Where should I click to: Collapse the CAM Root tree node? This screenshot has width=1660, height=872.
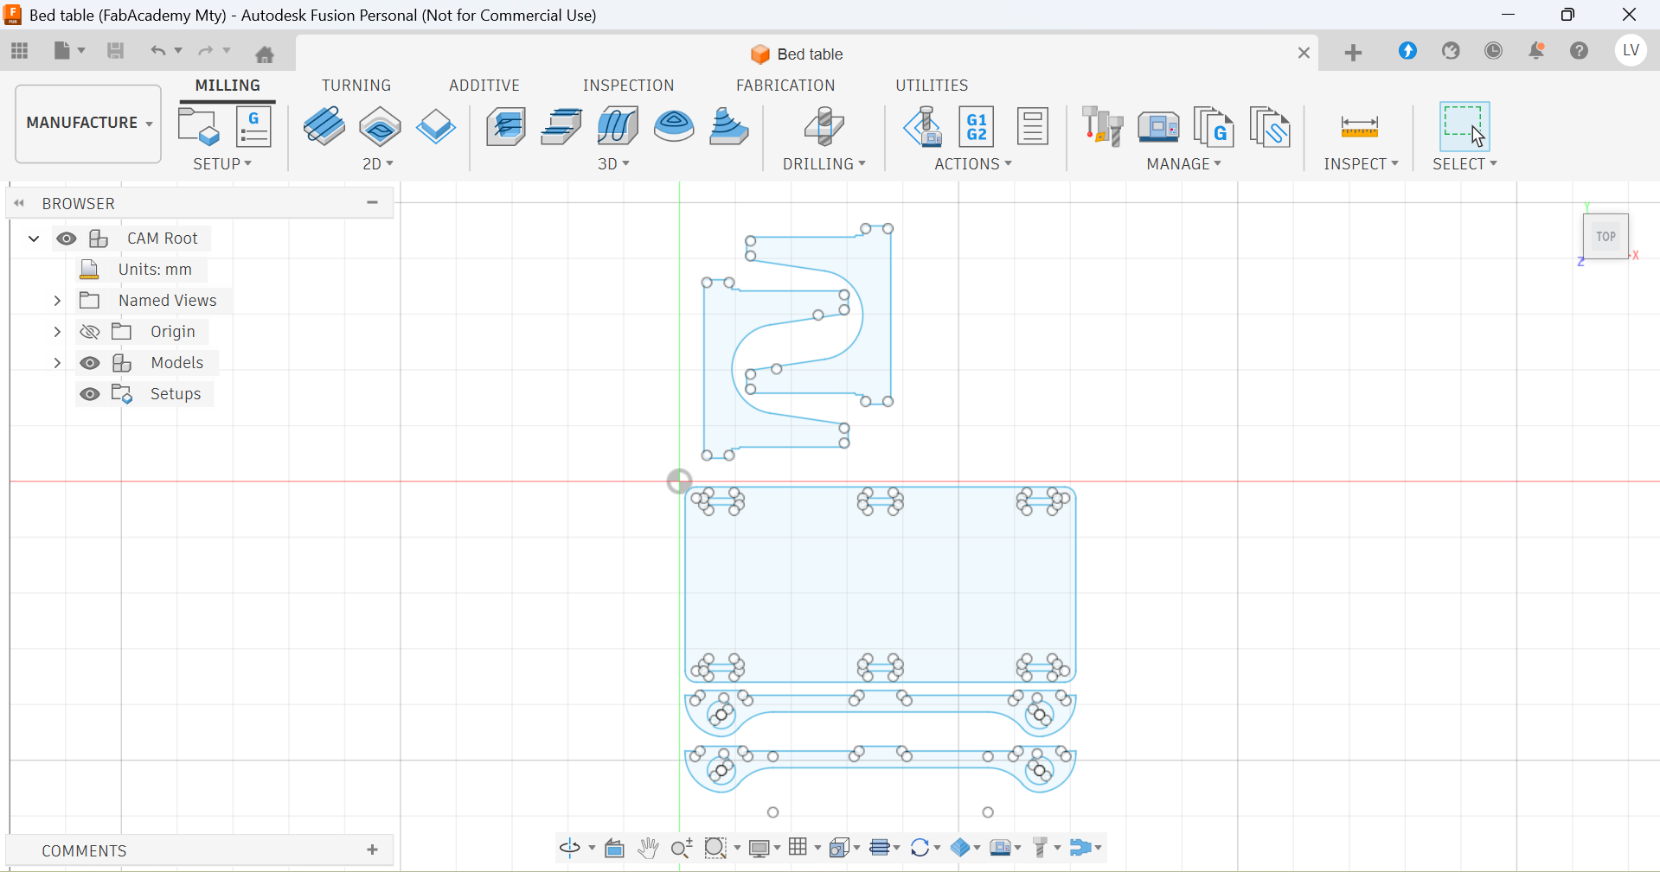[x=34, y=239]
